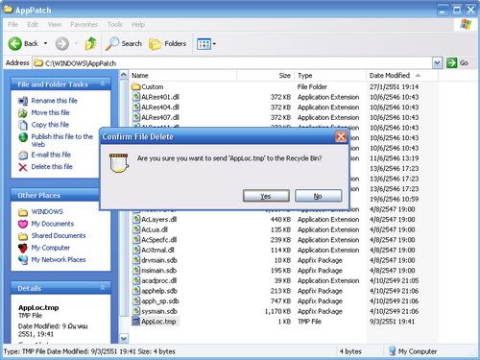Click Delete this file link
Image resolution: width=480 pixels, height=360 pixels.
click(x=52, y=166)
